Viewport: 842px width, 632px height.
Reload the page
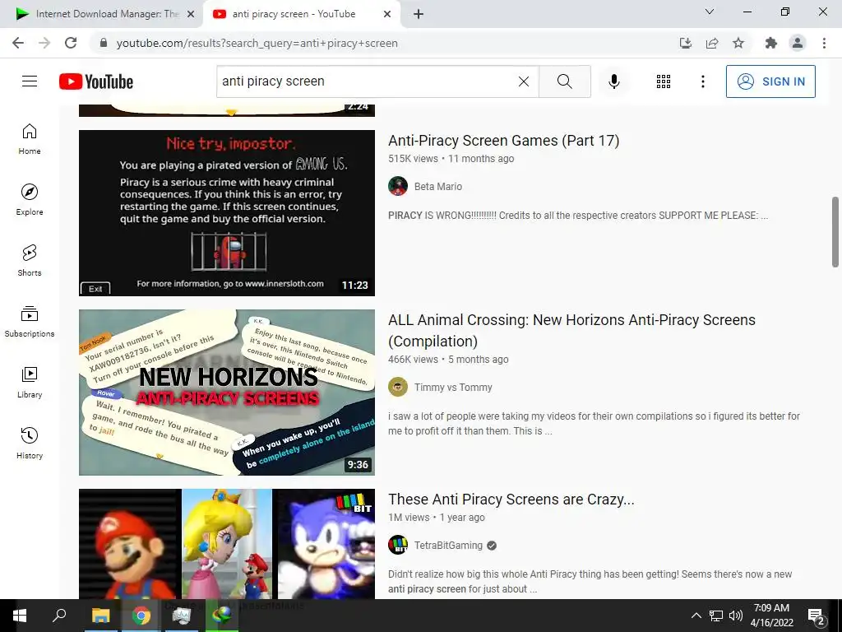coord(71,43)
